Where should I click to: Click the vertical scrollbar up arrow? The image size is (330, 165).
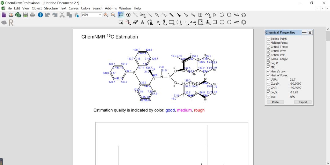click(328, 29)
